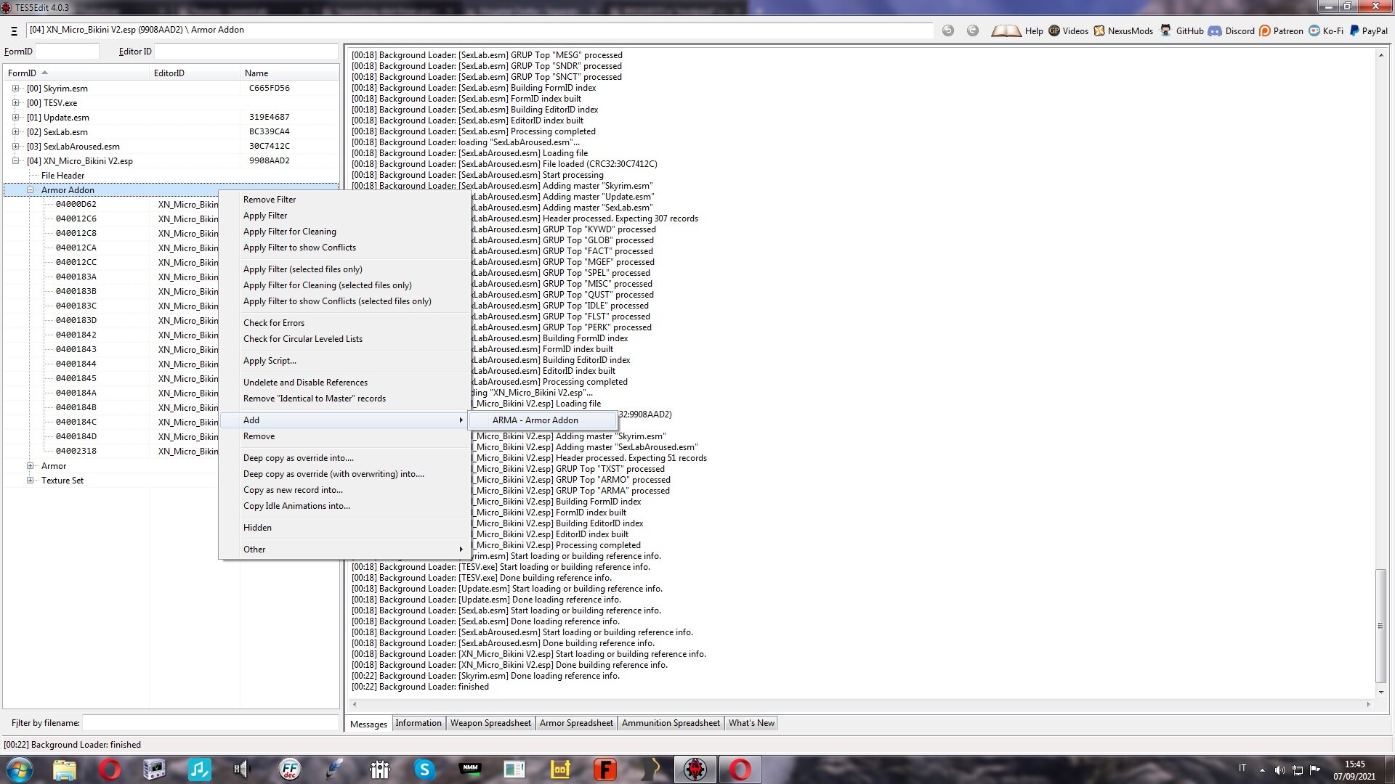Expand the [03] SexLabAroused.esm node

15,147
